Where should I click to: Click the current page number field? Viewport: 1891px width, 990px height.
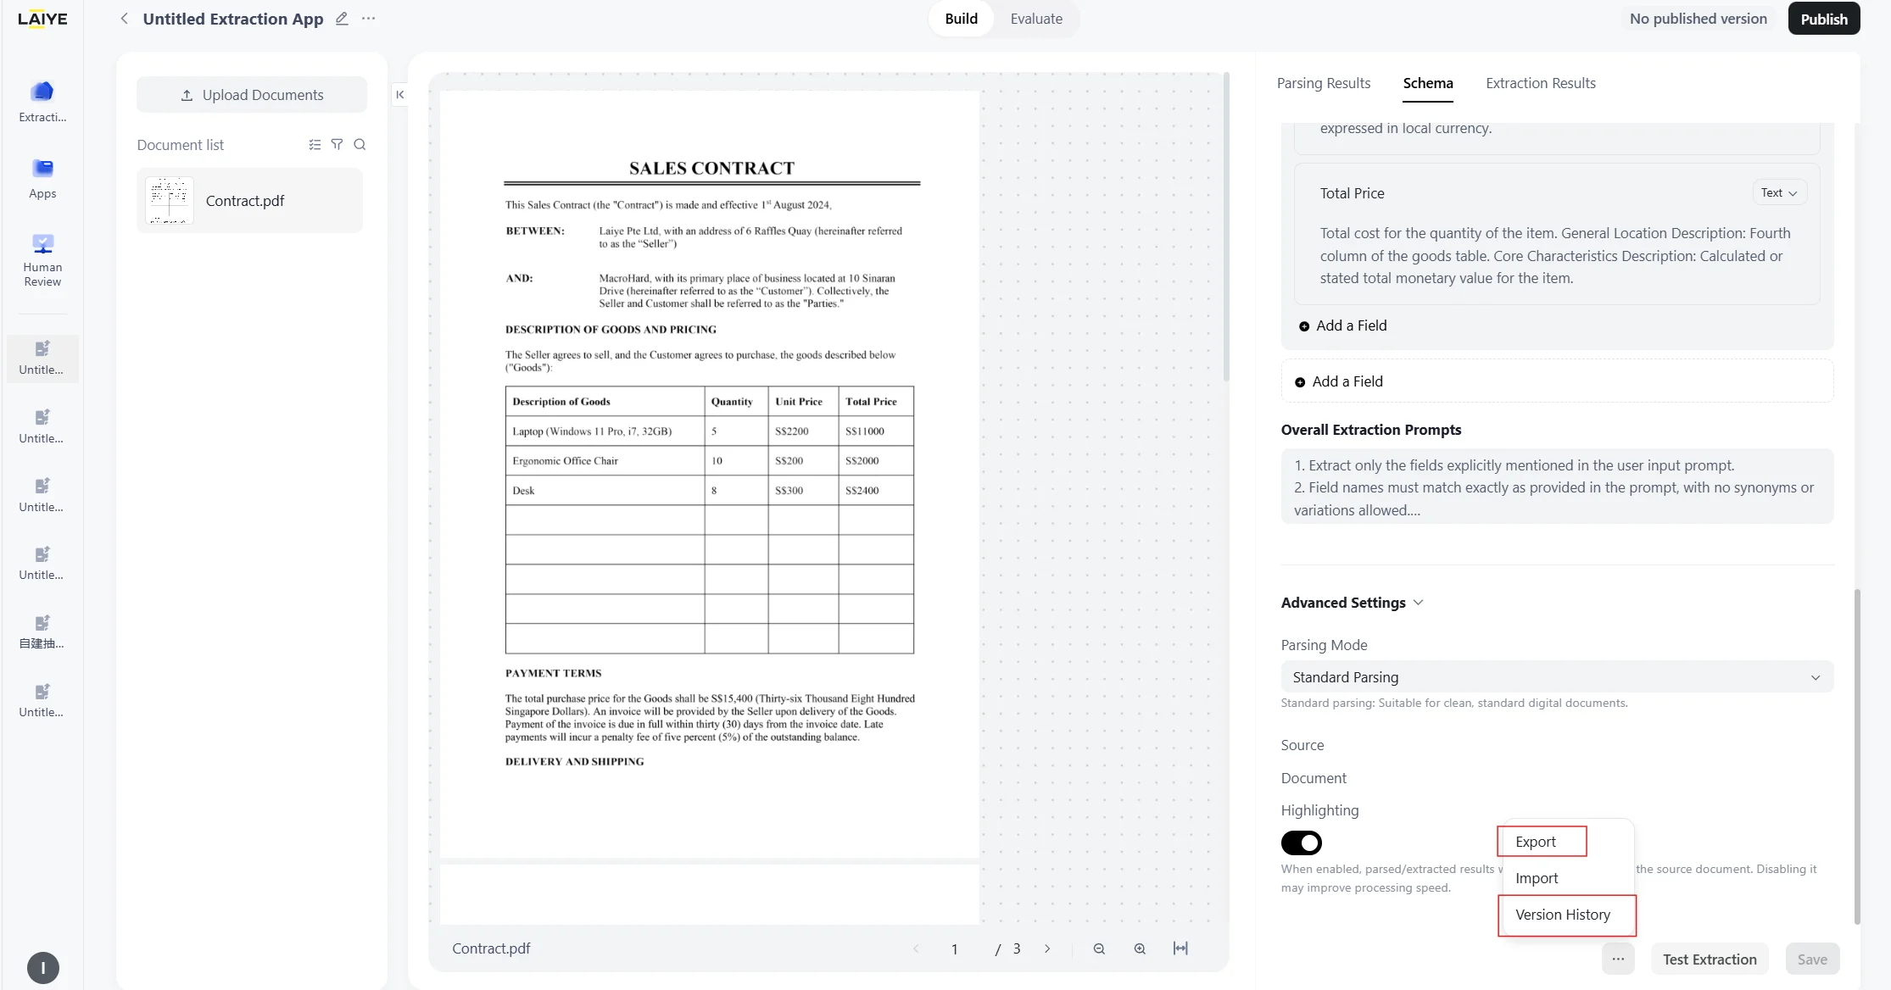click(x=954, y=949)
